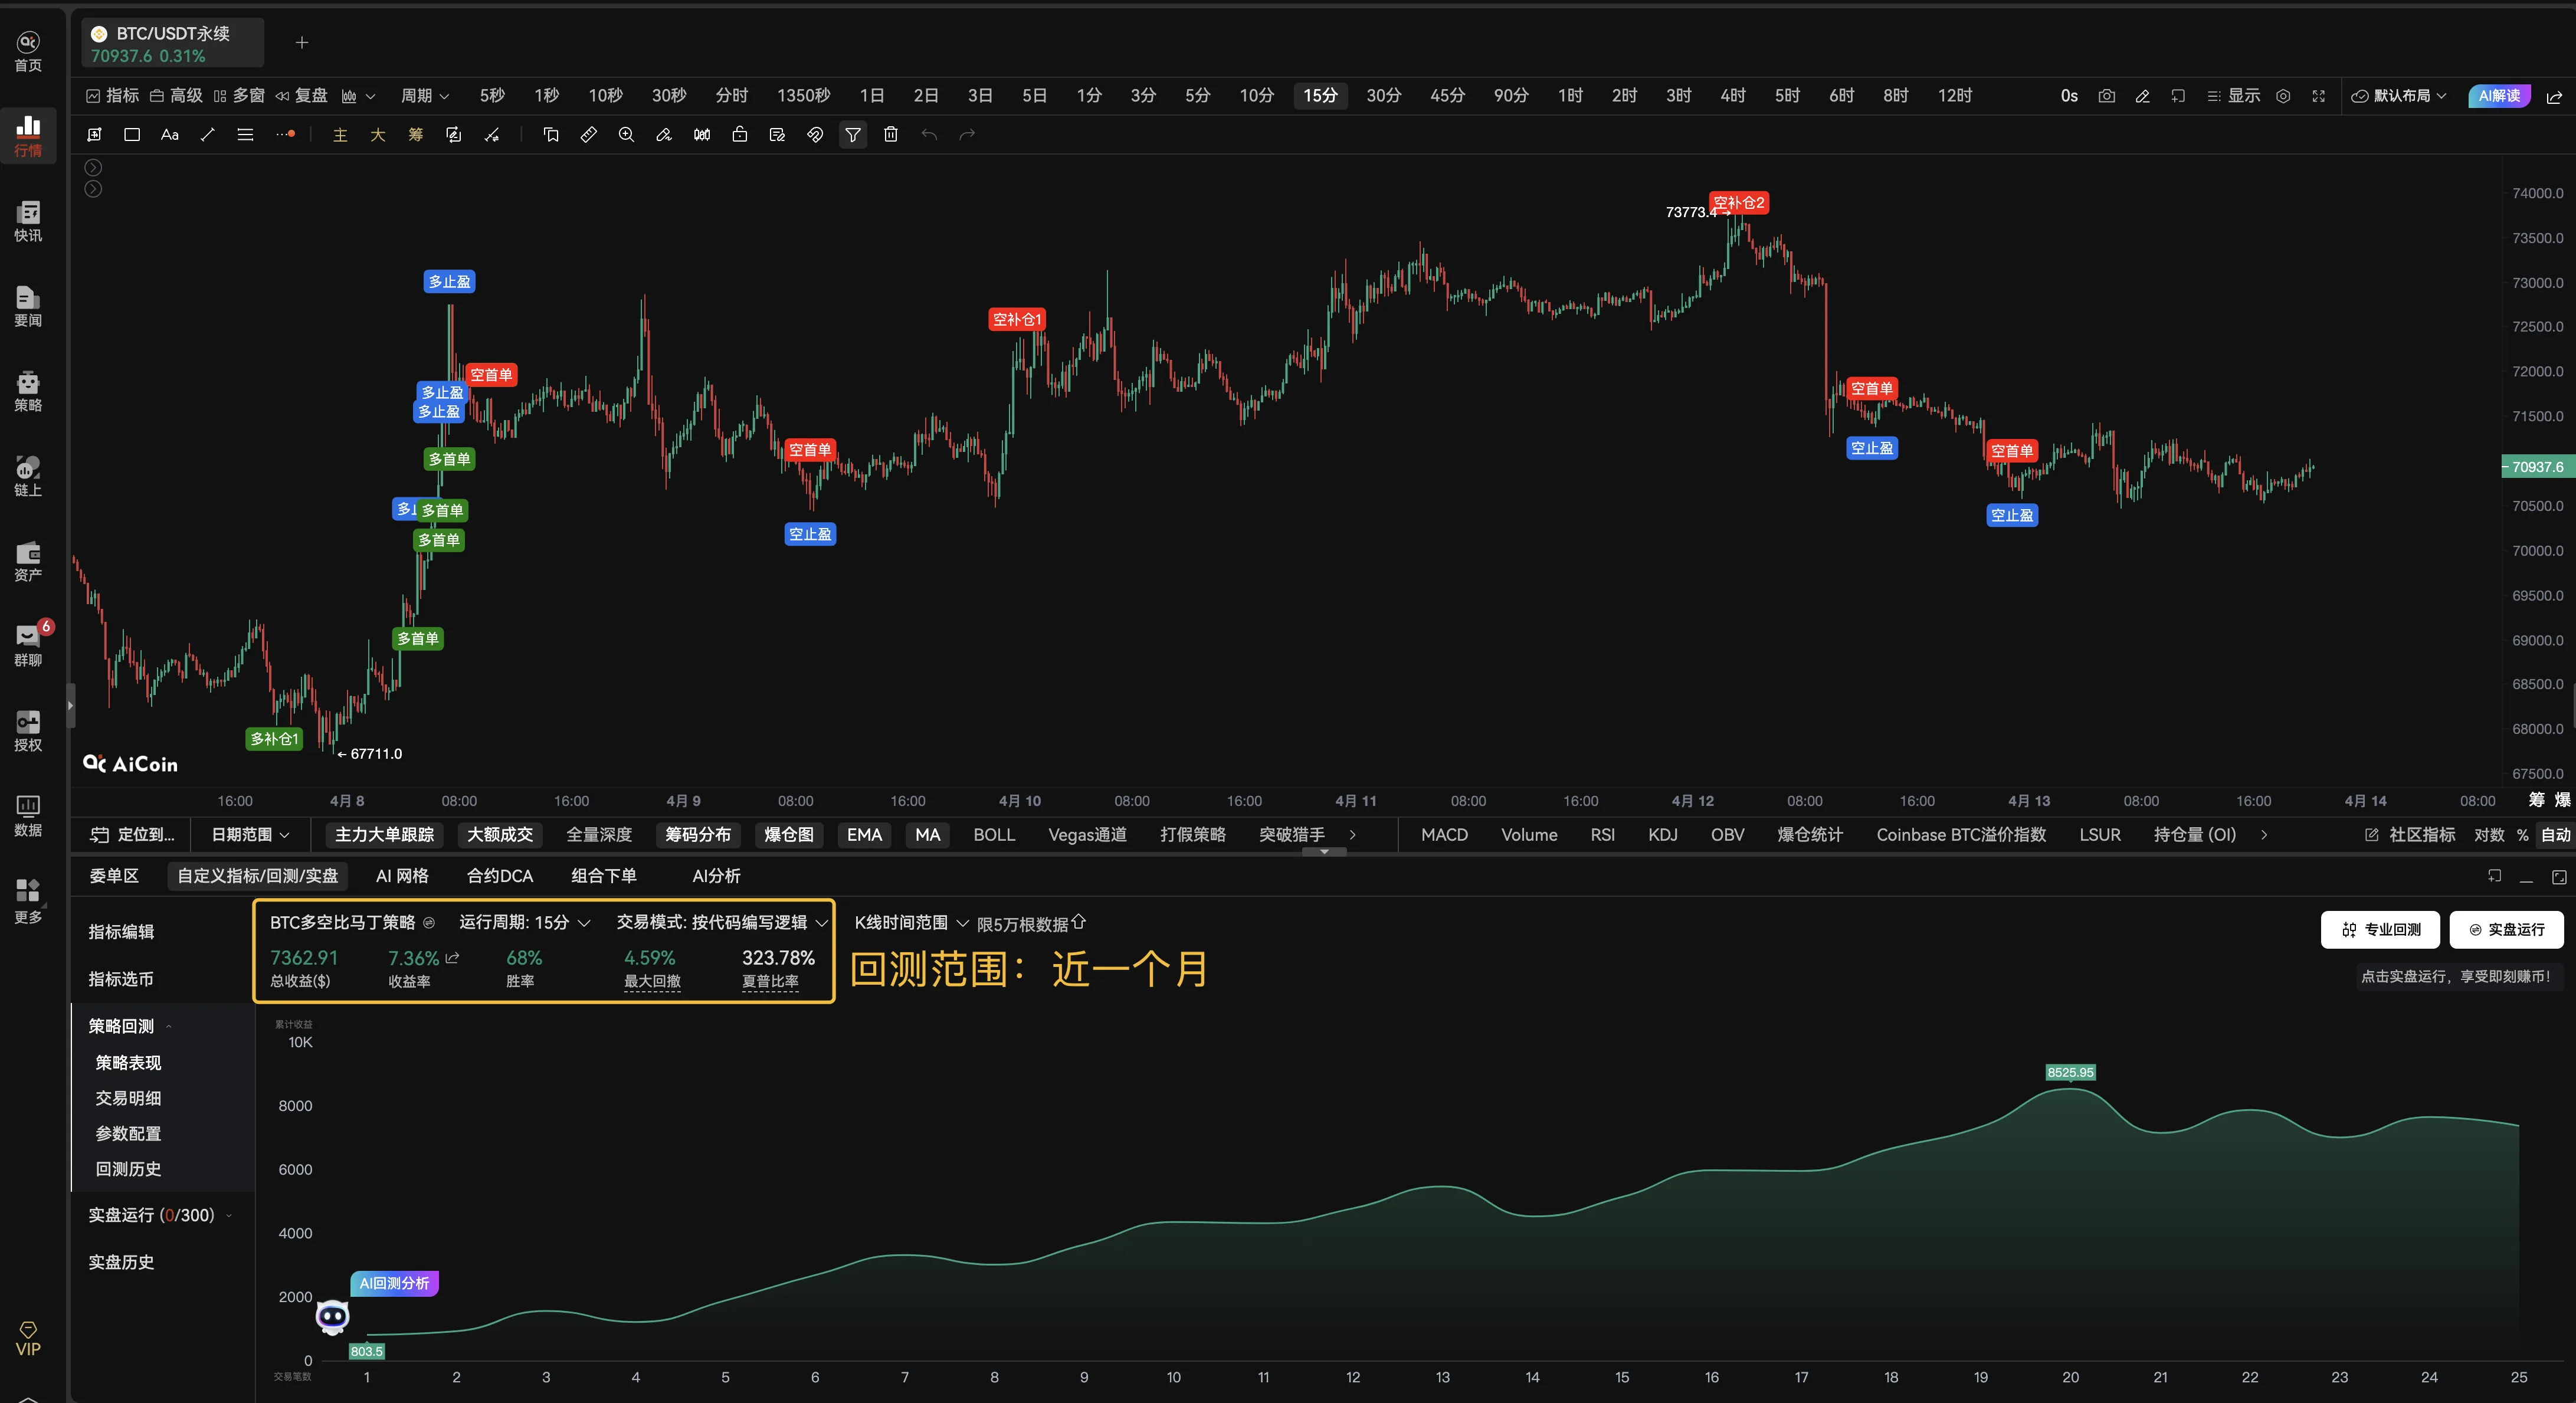Screen dimensions: 2576x1403
Task: Open 策略 in the left sidebar
Action: pos(28,391)
